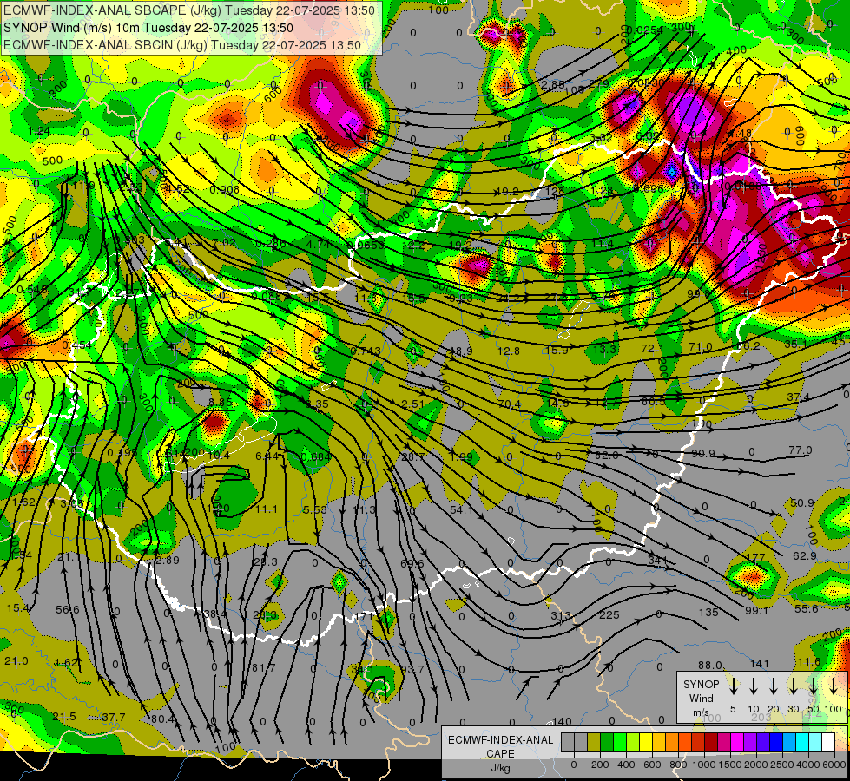Click the map value 2.51

[x=413, y=404]
